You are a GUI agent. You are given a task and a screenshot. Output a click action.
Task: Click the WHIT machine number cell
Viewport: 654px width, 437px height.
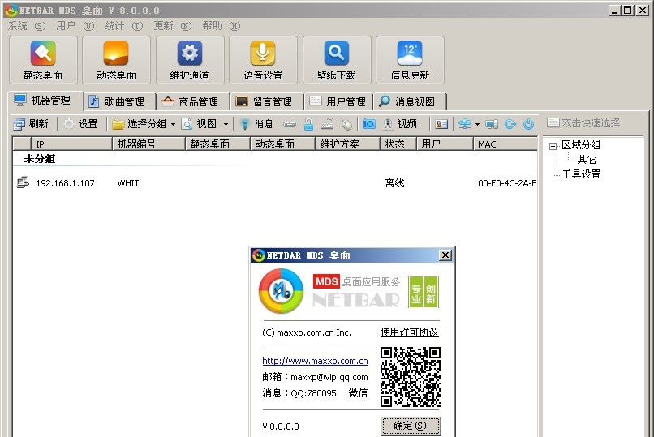point(128,183)
